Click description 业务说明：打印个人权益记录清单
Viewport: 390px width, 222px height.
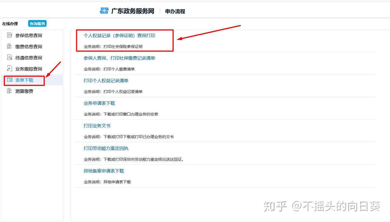[x=113, y=92]
